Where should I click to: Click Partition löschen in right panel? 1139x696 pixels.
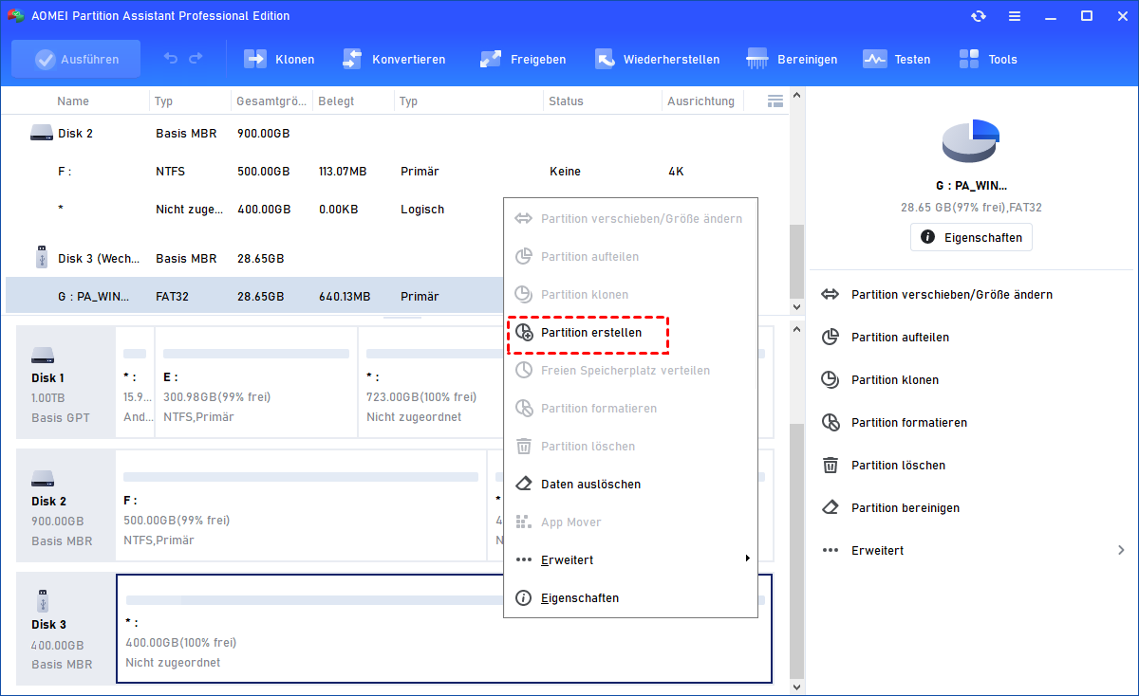point(898,466)
